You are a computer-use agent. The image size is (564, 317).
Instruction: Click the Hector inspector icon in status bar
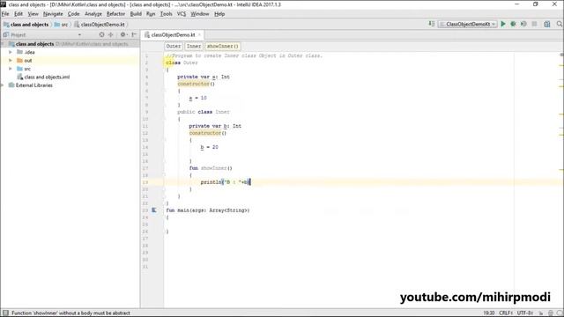point(550,313)
